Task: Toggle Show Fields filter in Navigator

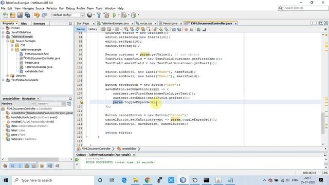Action: click(x=12, y=165)
